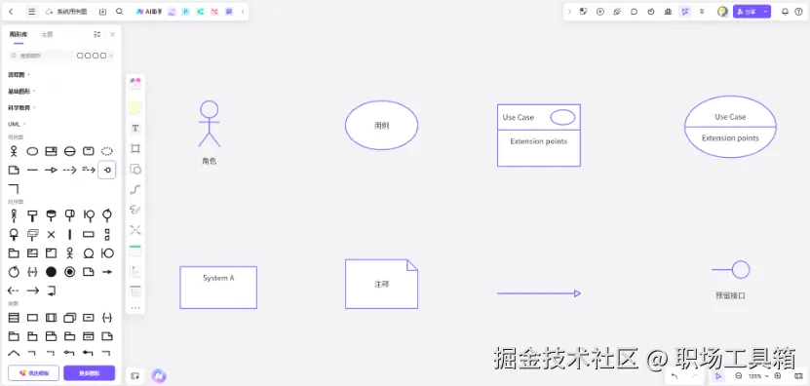Viewport: 810px width, 386px height.
Task: Toggle the highlighted cursor pointer tool
Action: pyautogui.click(x=685, y=12)
